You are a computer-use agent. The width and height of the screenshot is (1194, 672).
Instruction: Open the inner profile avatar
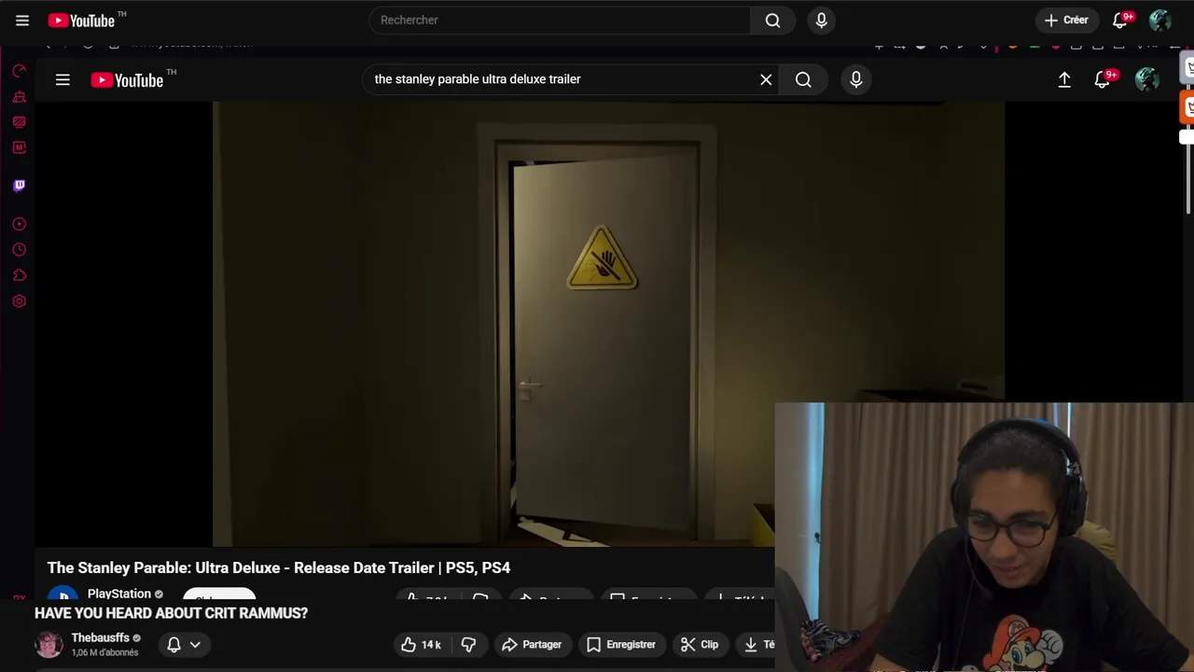click(1146, 79)
